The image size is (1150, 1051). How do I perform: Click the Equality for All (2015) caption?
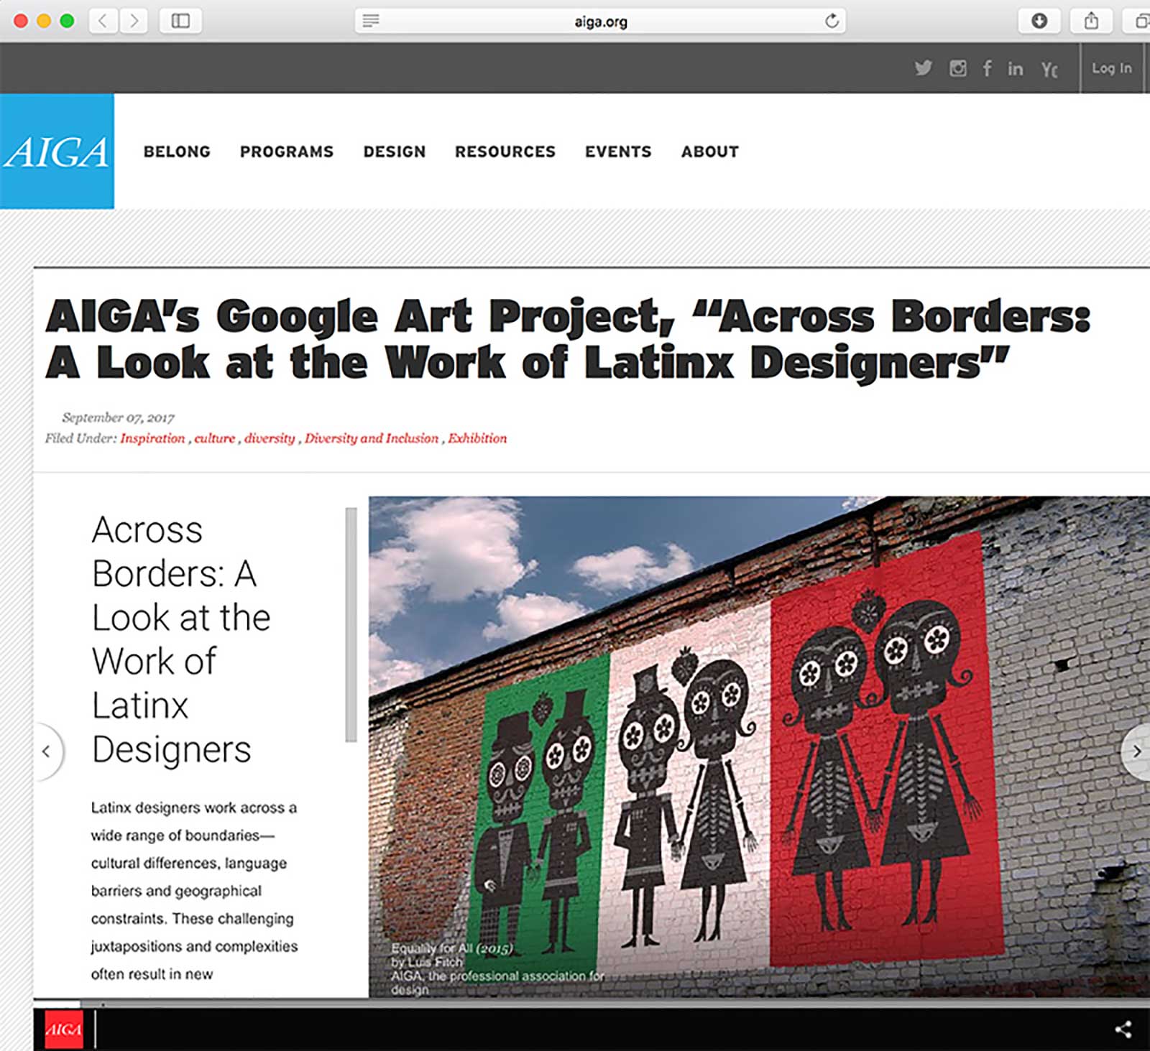coord(452,948)
